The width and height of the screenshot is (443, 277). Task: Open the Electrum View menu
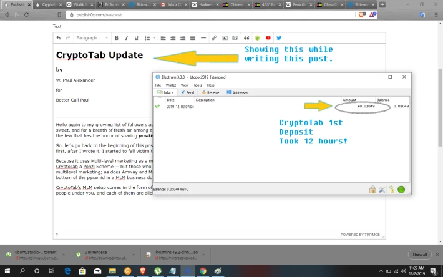click(185, 85)
